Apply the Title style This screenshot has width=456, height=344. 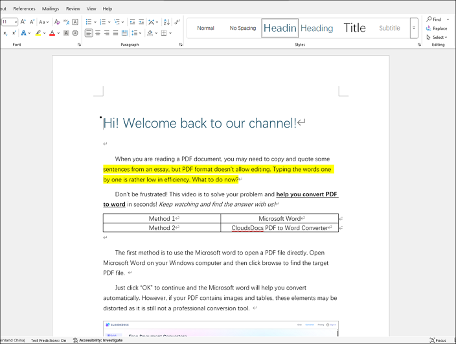coord(354,28)
